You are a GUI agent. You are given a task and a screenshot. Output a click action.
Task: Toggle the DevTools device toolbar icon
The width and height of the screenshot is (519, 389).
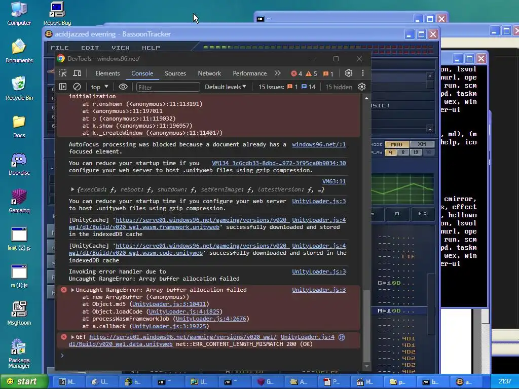pyautogui.click(x=77, y=73)
